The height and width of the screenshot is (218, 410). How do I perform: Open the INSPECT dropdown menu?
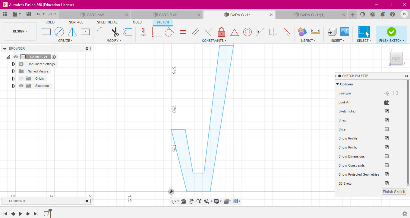[x=308, y=41]
